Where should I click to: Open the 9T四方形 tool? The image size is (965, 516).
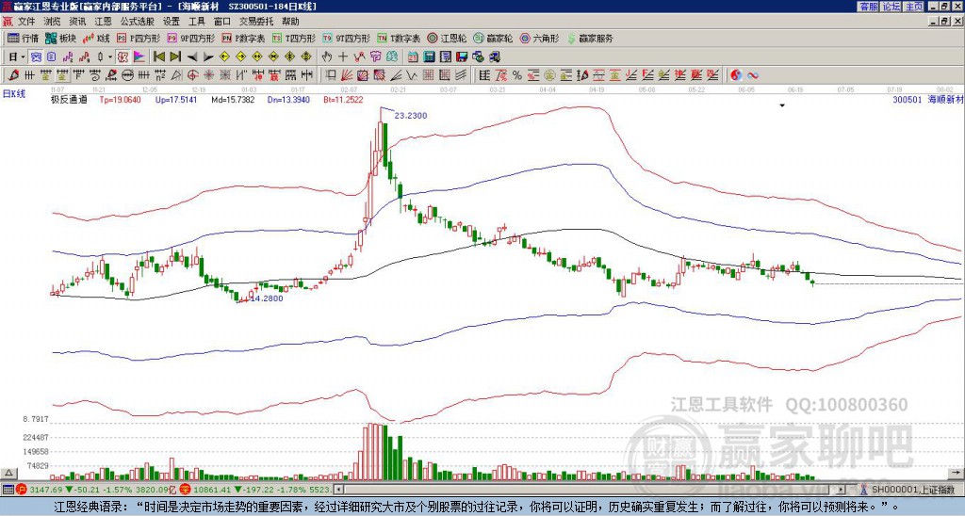coord(347,38)
